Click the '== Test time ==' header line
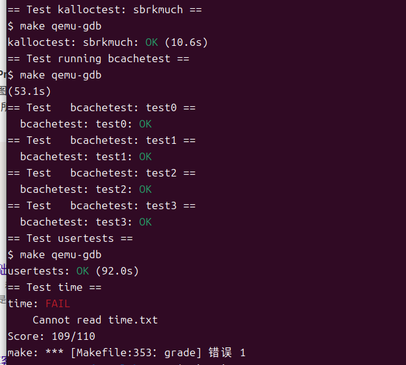The width and height of the screenshot is (406, 365). click(x=55, y=287)
